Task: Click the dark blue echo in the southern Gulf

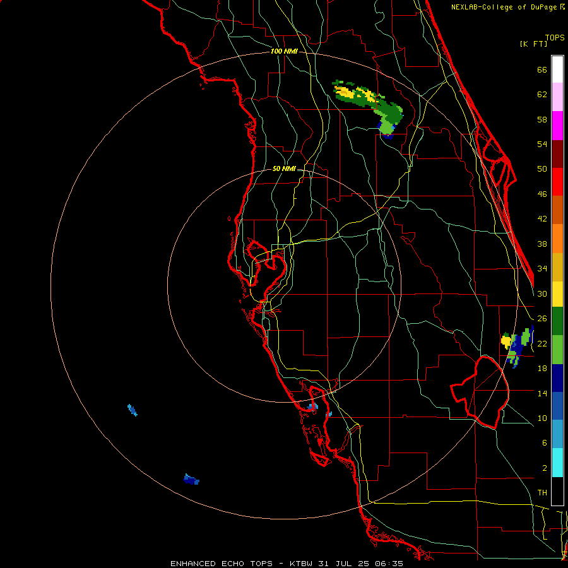Action: 191,480
